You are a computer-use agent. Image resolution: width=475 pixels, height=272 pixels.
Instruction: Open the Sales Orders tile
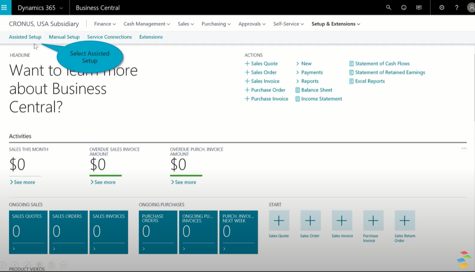coord(69,232)
